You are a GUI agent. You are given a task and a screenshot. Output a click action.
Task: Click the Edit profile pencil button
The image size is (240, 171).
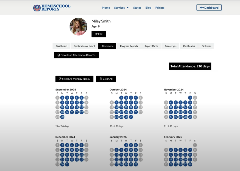tap(99, 34)
